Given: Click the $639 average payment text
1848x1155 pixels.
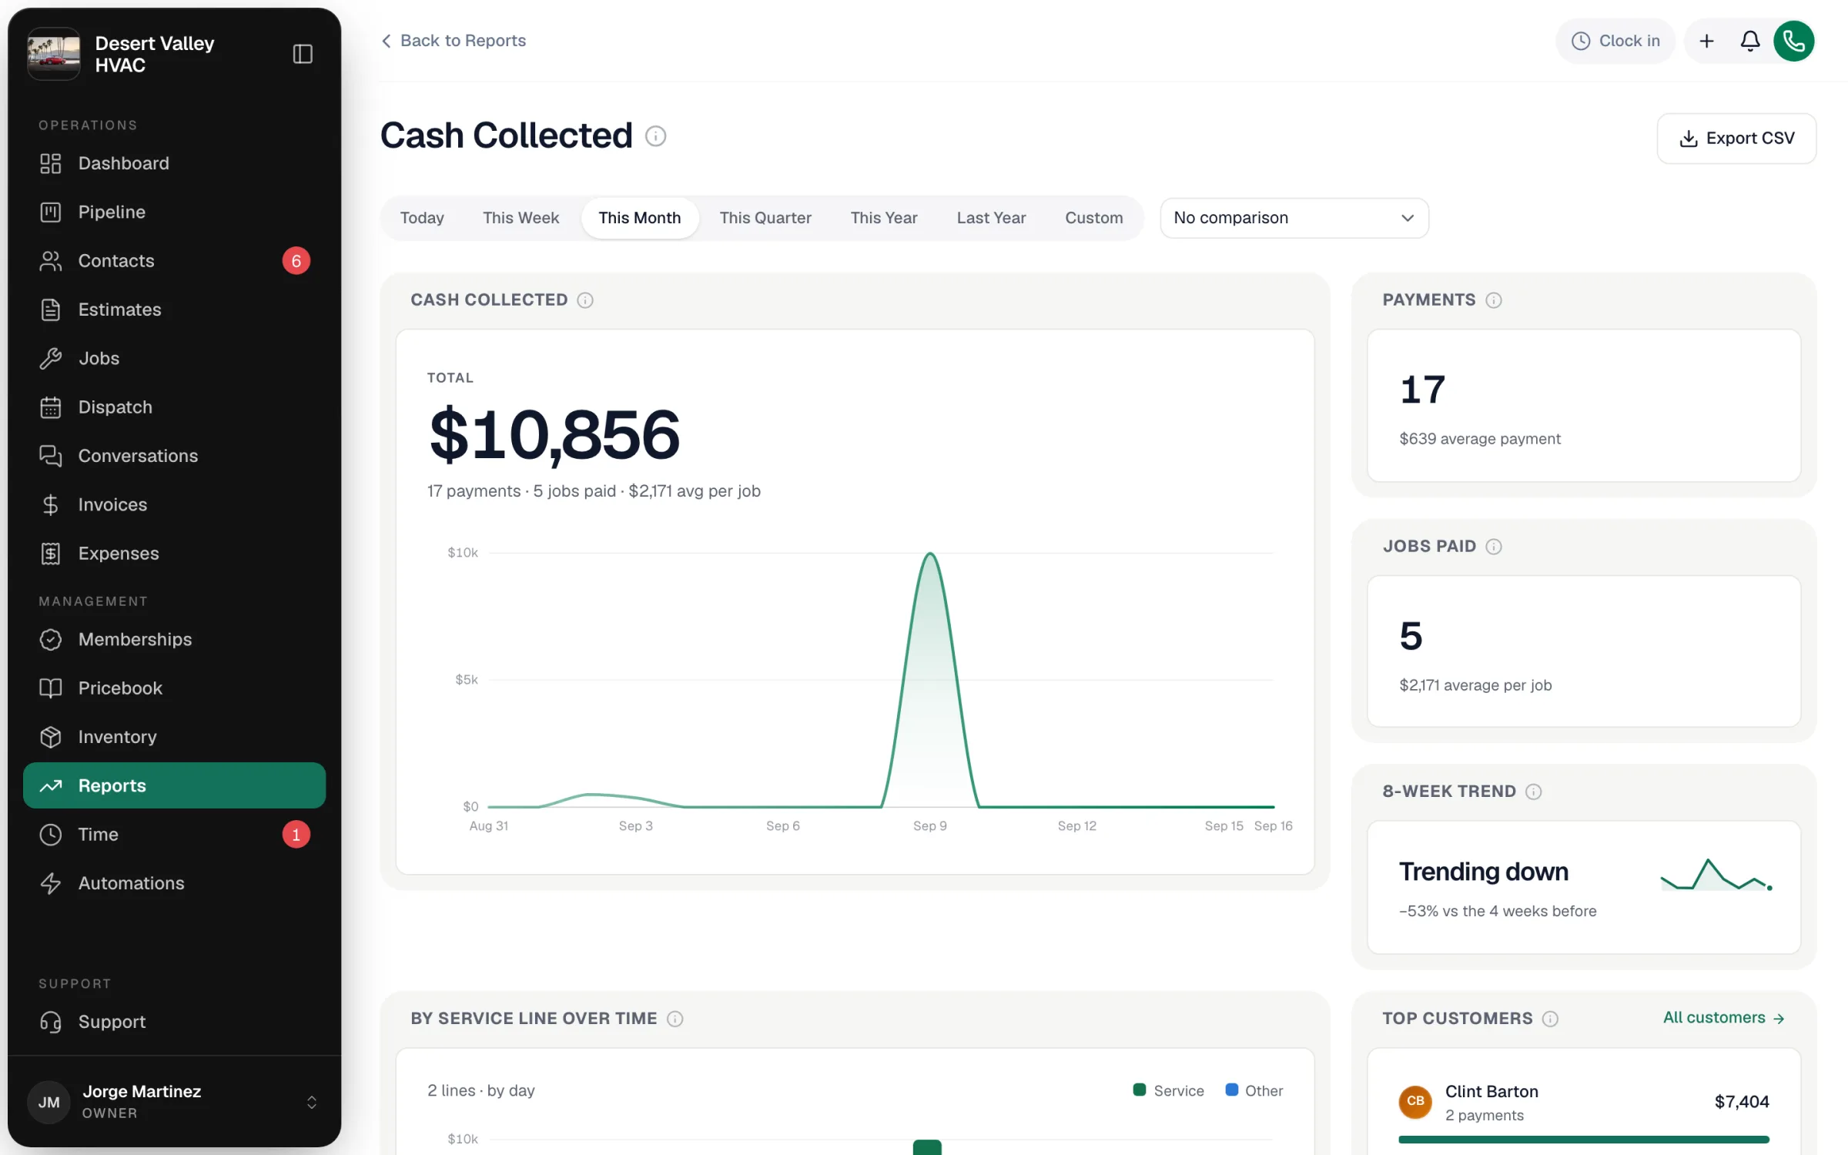Looking at the screenshot, I should tap(1479, 439).
